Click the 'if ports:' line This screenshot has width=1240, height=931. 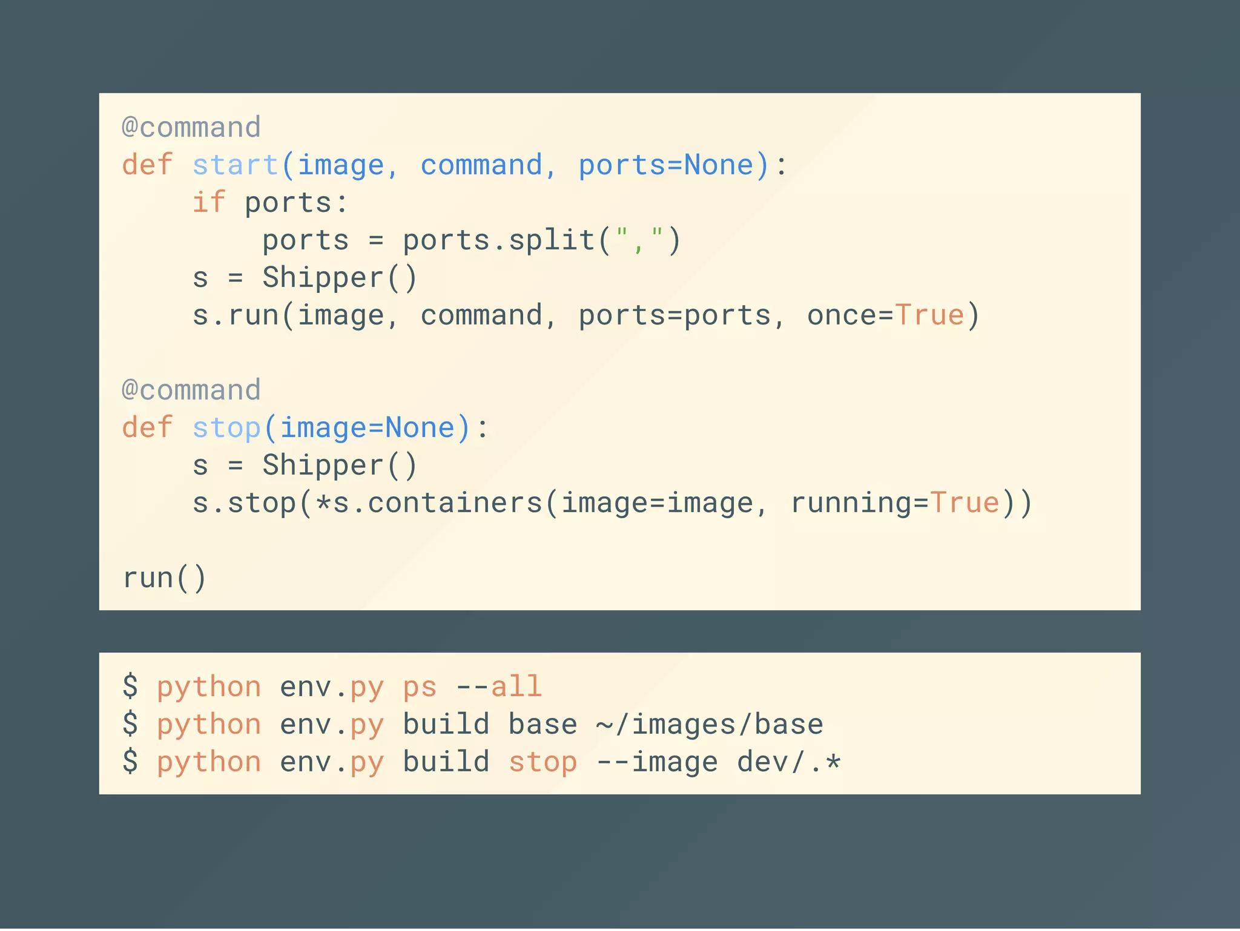pos(271,203)
